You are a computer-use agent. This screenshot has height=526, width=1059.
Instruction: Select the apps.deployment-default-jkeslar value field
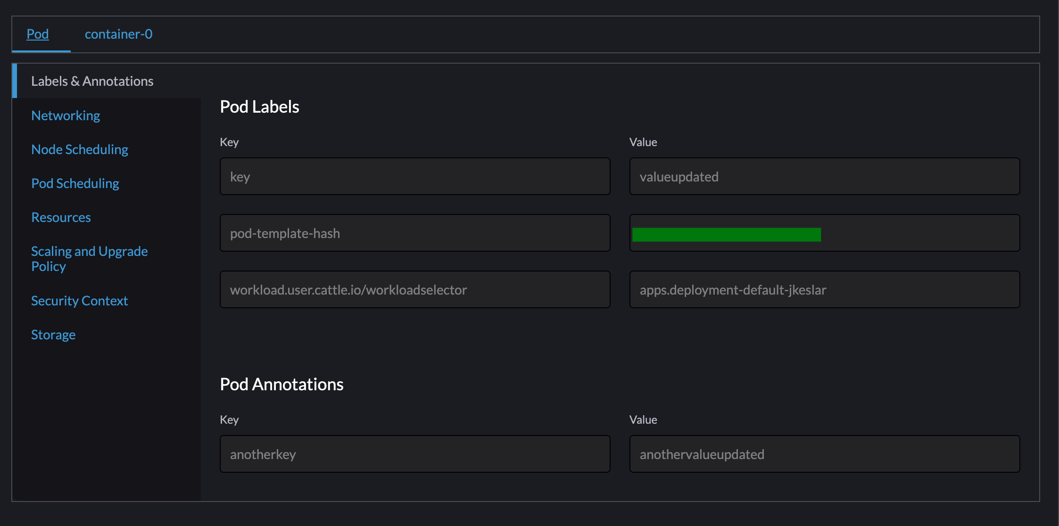(x=824, y=289)
